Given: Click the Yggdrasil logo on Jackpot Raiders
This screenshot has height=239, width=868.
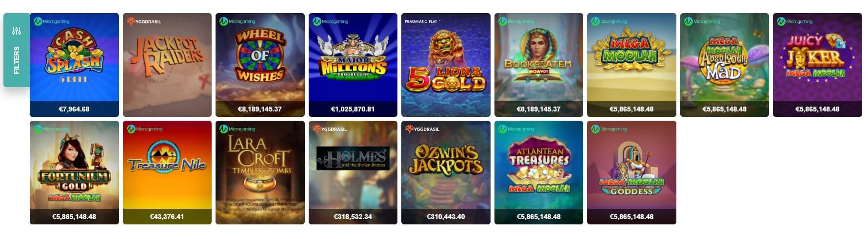Looking at the screenshot, I should point(144,21).
